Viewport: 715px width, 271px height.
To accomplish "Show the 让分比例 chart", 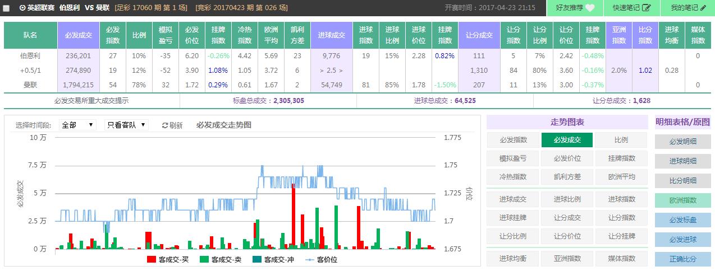I will [513, 236].
